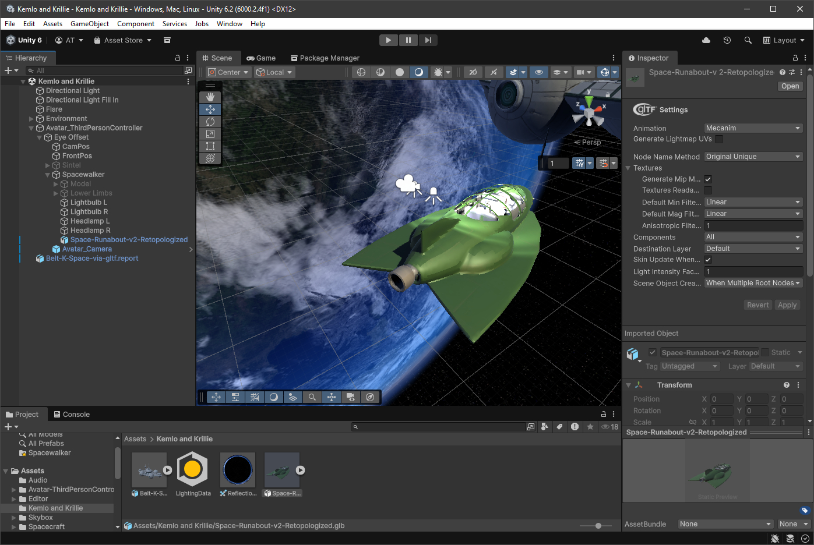Viewport: 814px width, 545px height.
Task: Click the Project thumbnail size slider
Action: pyautogui.click(x=598, y=526)
